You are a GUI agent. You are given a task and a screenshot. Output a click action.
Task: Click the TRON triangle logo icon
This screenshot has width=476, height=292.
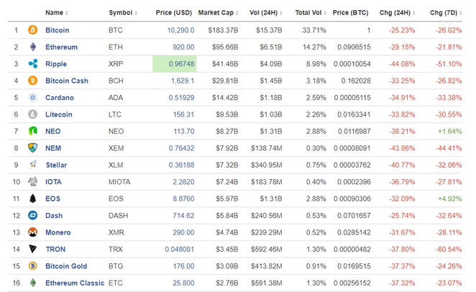[x=33, y=249]
